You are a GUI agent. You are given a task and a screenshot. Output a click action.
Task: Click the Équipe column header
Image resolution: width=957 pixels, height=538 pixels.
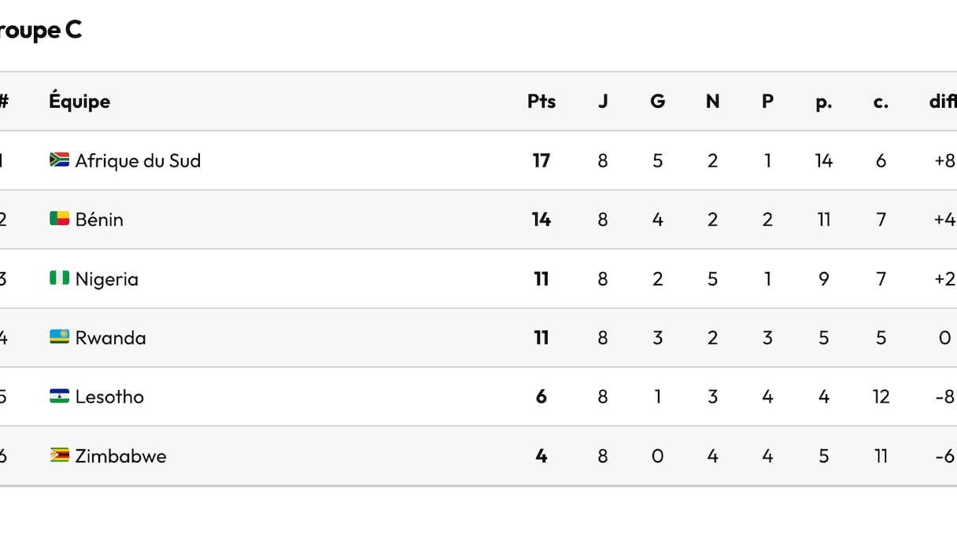[79, 101]
